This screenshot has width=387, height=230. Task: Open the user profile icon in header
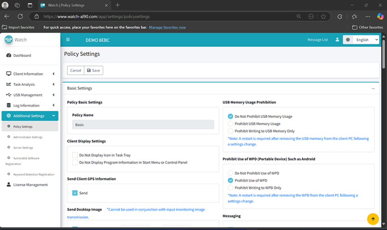tap(337, 40)
